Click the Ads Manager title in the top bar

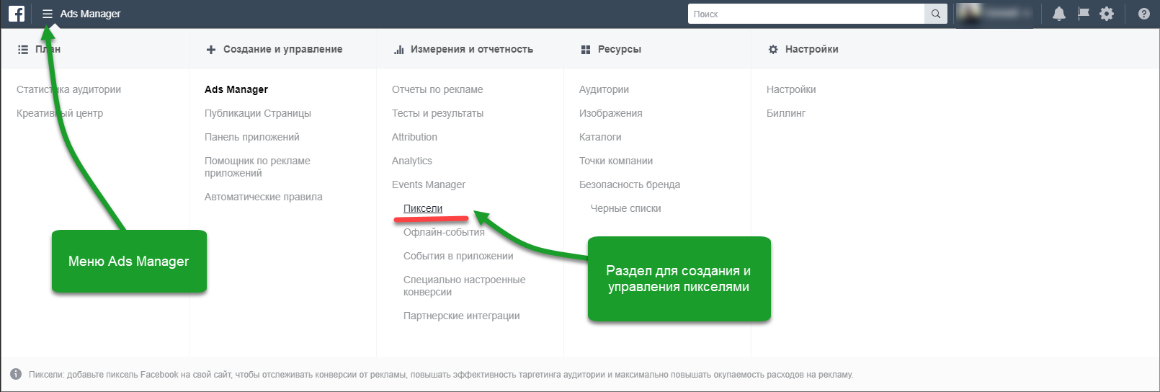(90, 14)
